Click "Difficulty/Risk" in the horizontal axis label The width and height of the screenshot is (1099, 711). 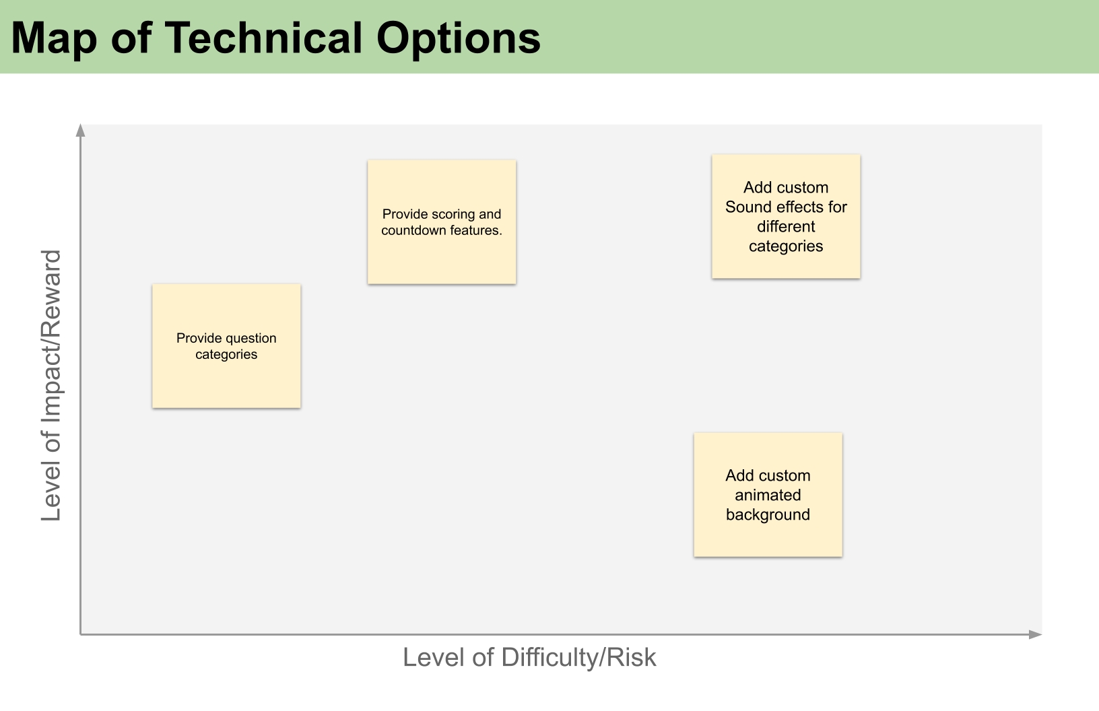pyautogui.click(x=578, y=657)
